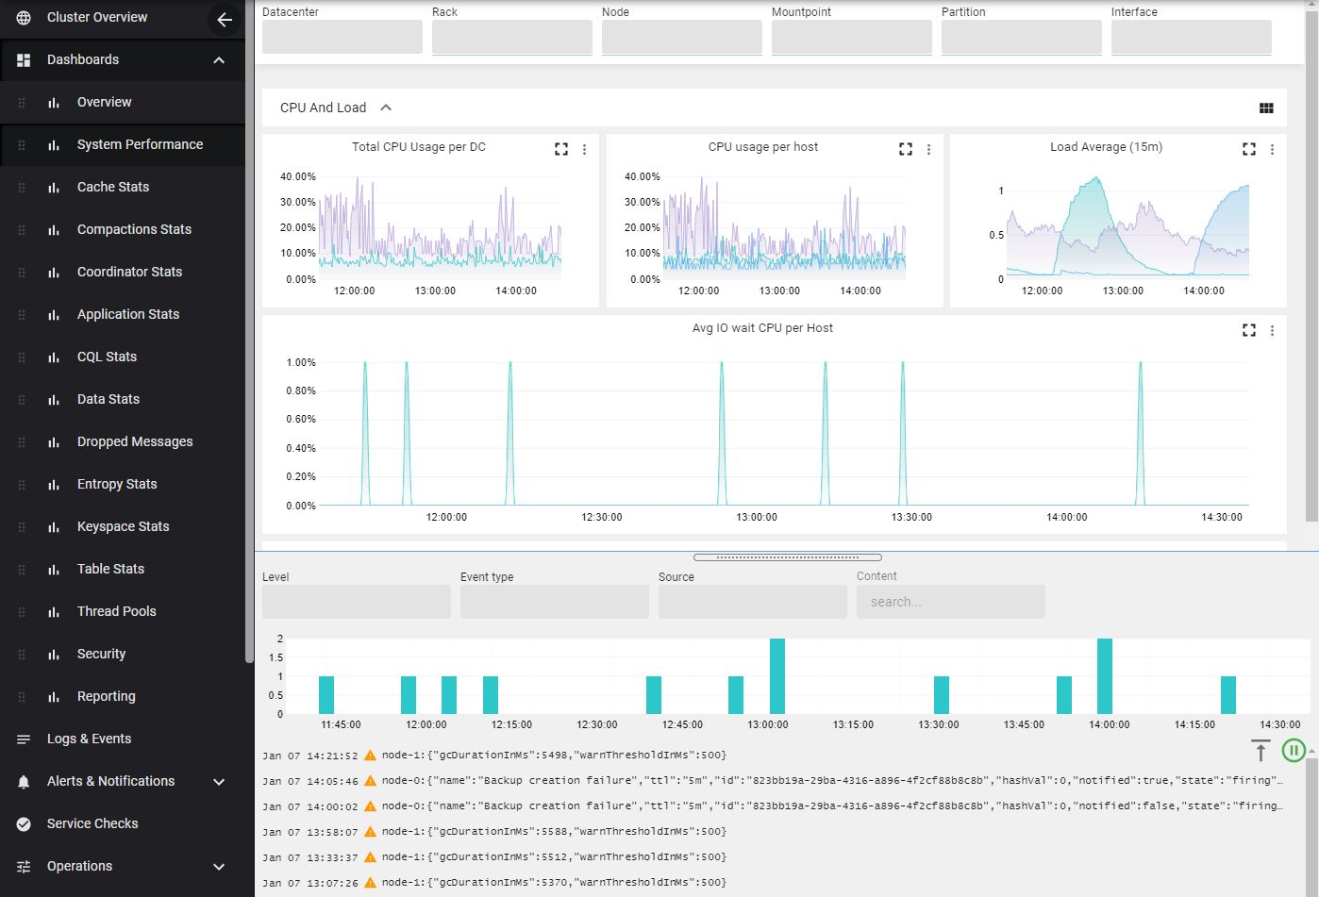This screenshot has height=897, width=1319.
Task: Expand Alerts & Notifications submenu
Action: [219, 782]
